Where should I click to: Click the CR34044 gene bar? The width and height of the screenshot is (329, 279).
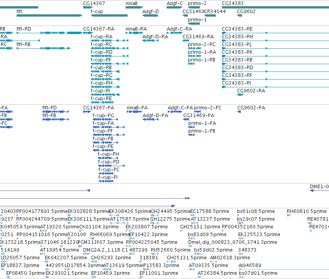point(210,15)
